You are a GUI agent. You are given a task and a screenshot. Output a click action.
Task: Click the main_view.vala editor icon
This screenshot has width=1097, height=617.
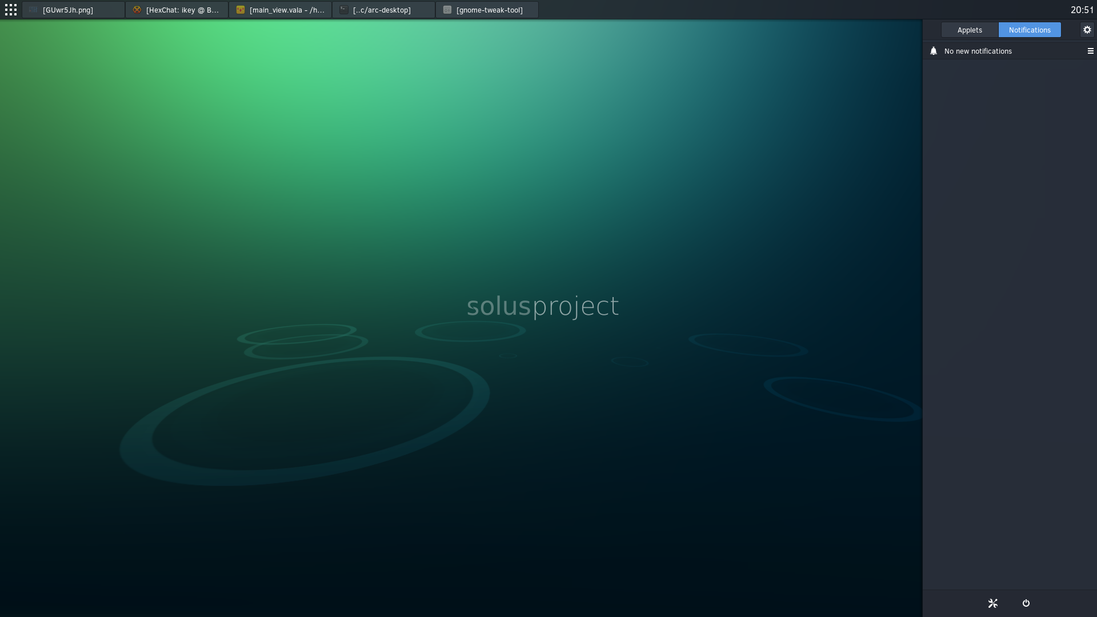point(241,10)
